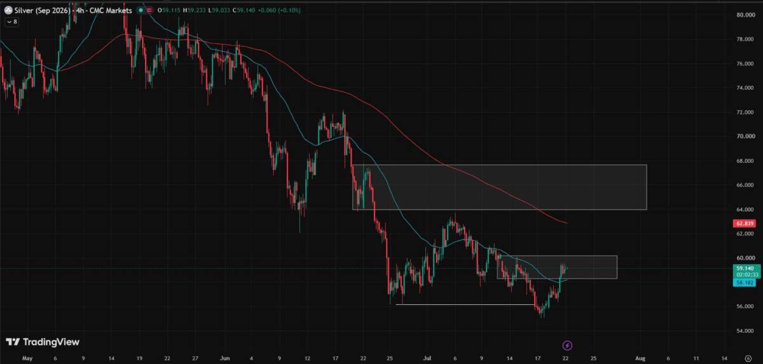This screenshot has height=364, width=763.
Task: Click the high value H59.233
Action: click(x=195, y=11)
